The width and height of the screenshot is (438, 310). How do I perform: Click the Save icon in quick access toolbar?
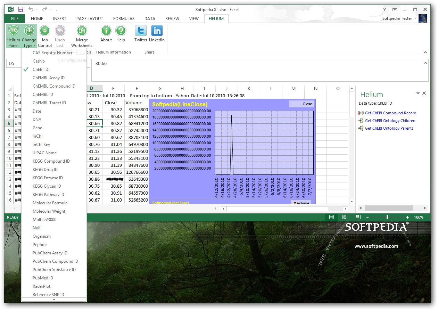[x=21, y=9]
